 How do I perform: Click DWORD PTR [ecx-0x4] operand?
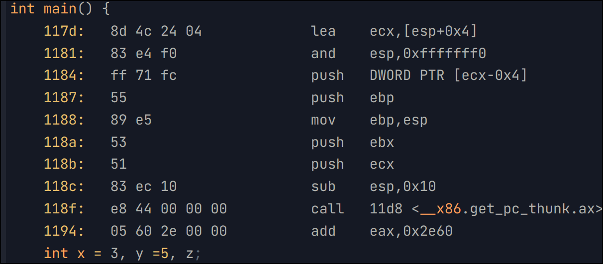[x=448, y=75]
